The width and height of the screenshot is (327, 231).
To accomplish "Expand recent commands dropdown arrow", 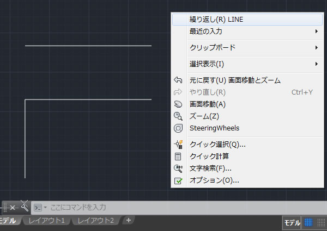I will (x=45, y=208).
